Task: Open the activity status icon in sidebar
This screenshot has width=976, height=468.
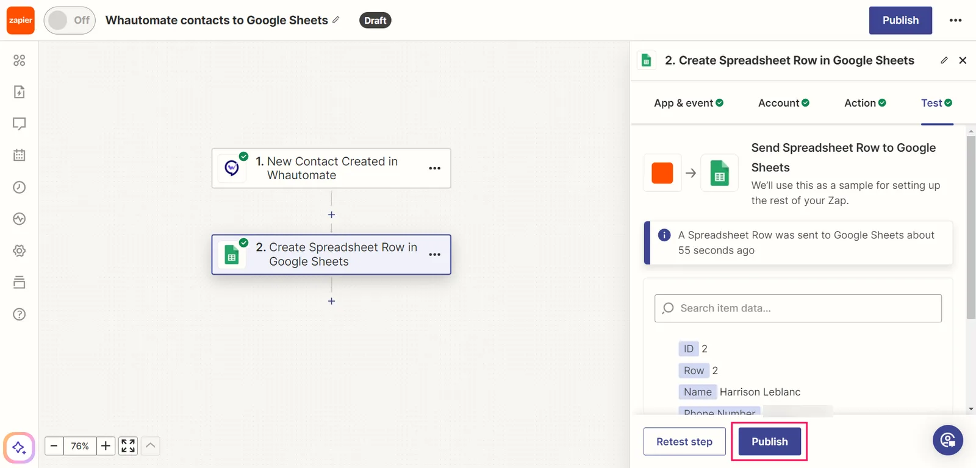Action: coord(20,219)
